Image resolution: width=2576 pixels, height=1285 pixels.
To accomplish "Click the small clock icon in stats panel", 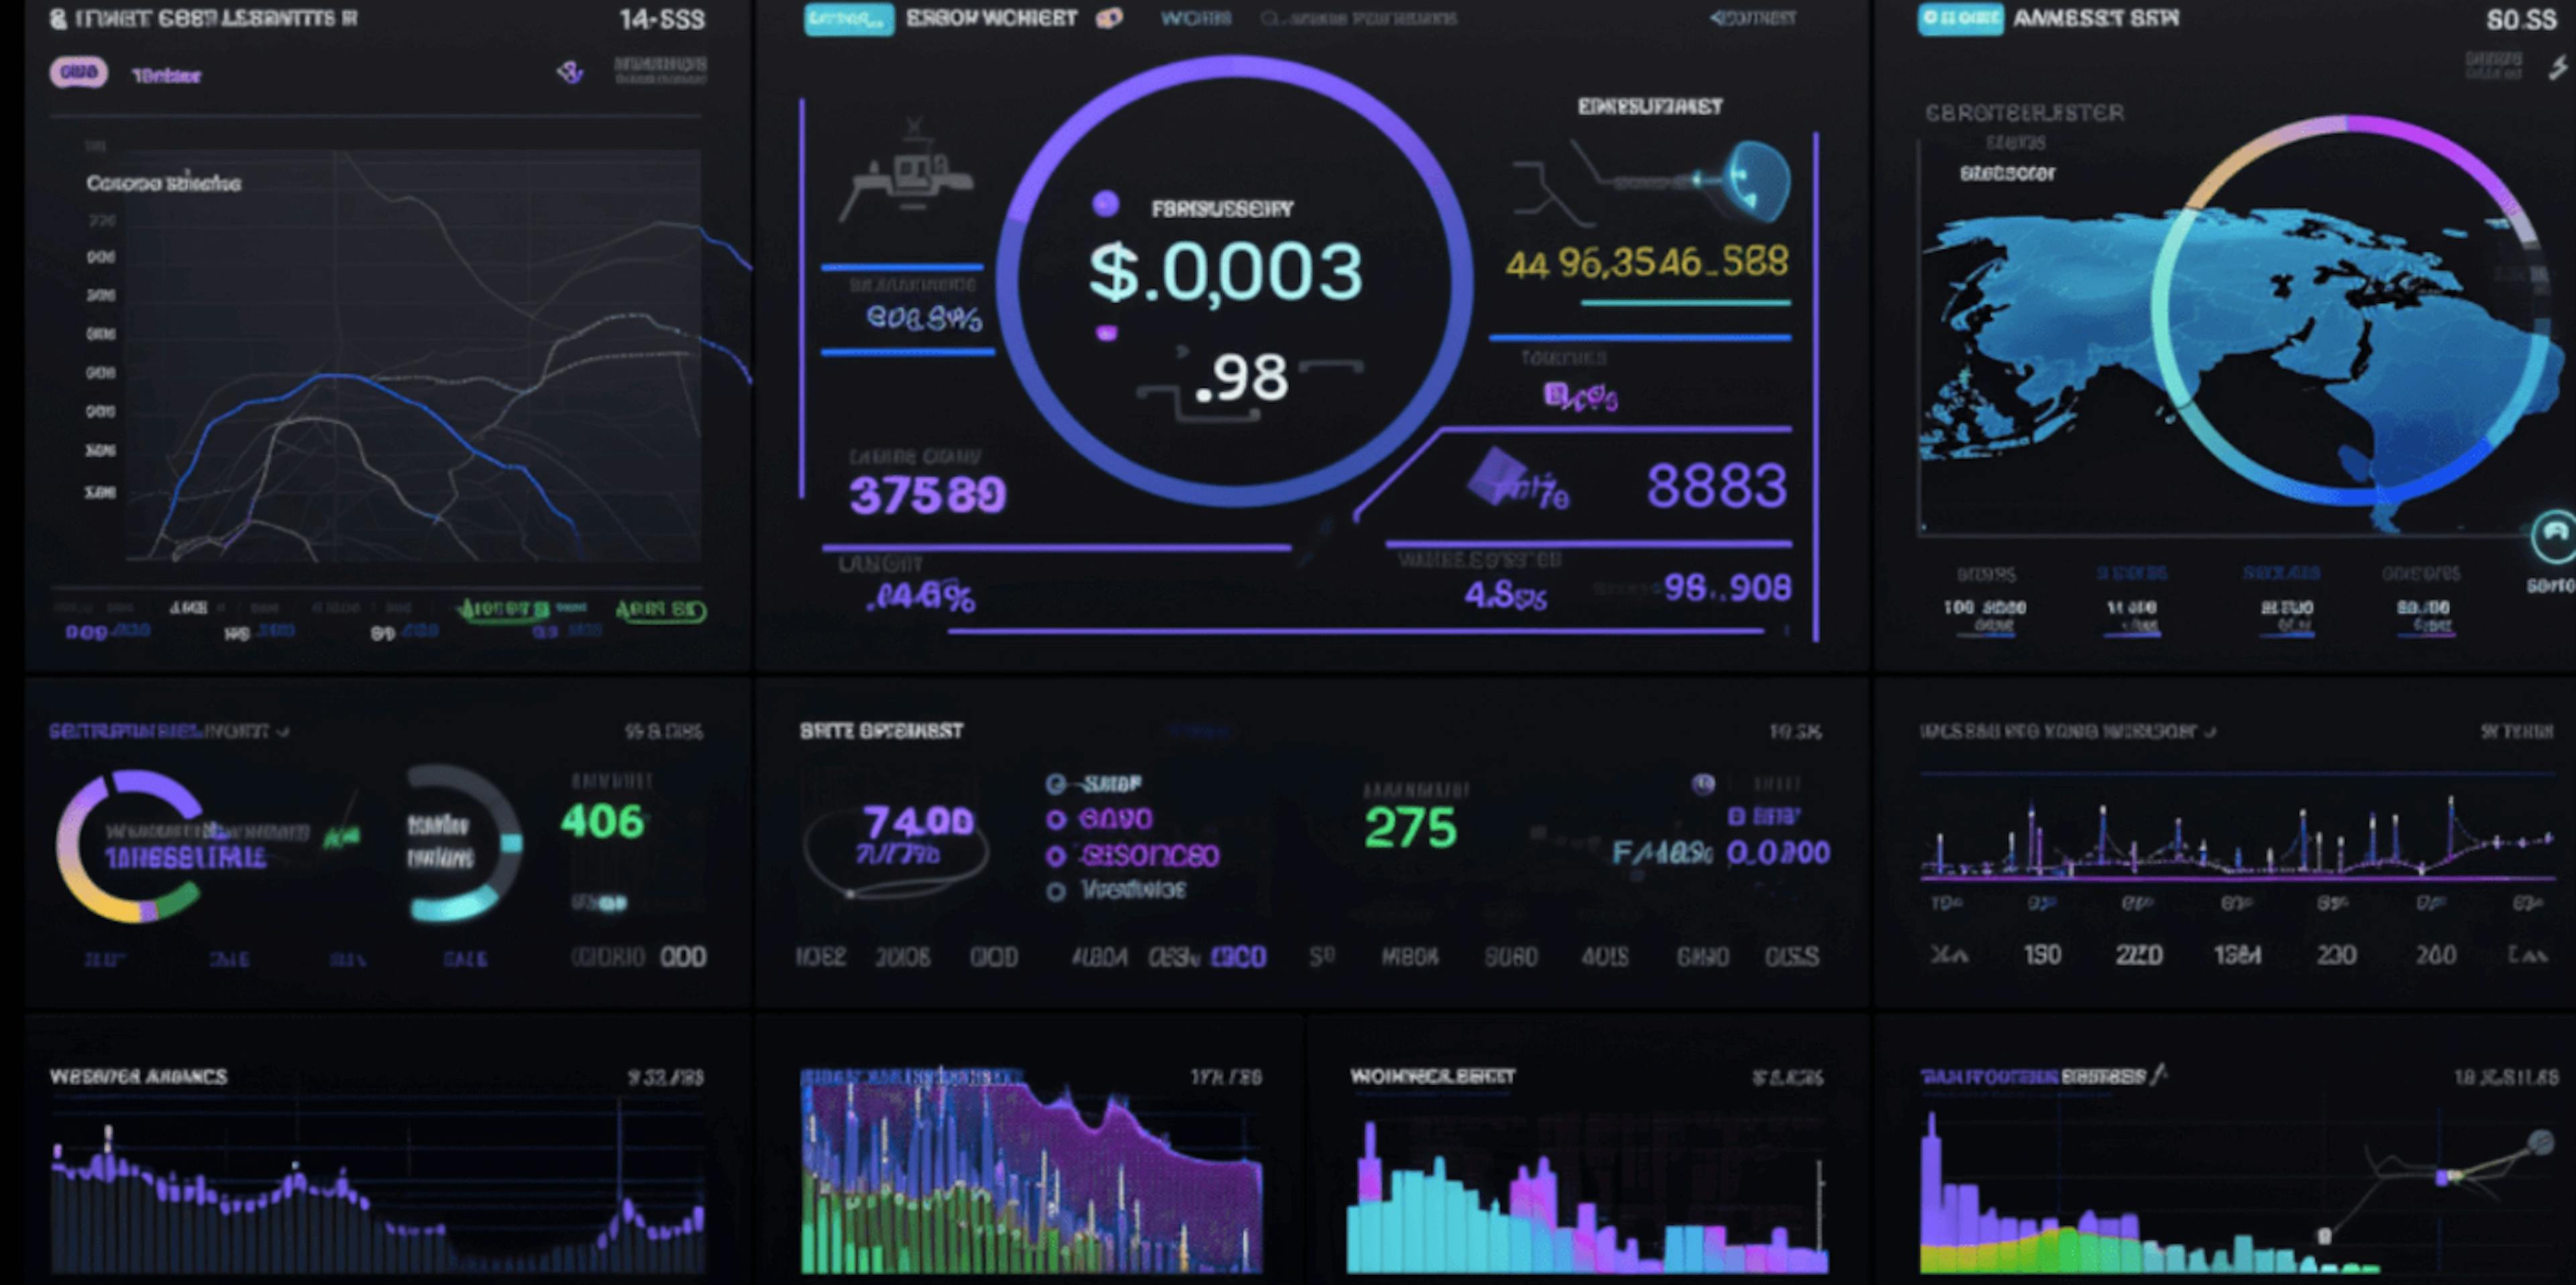I will pos(1703,784).
